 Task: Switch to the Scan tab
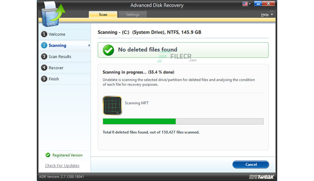pos(103,14)
